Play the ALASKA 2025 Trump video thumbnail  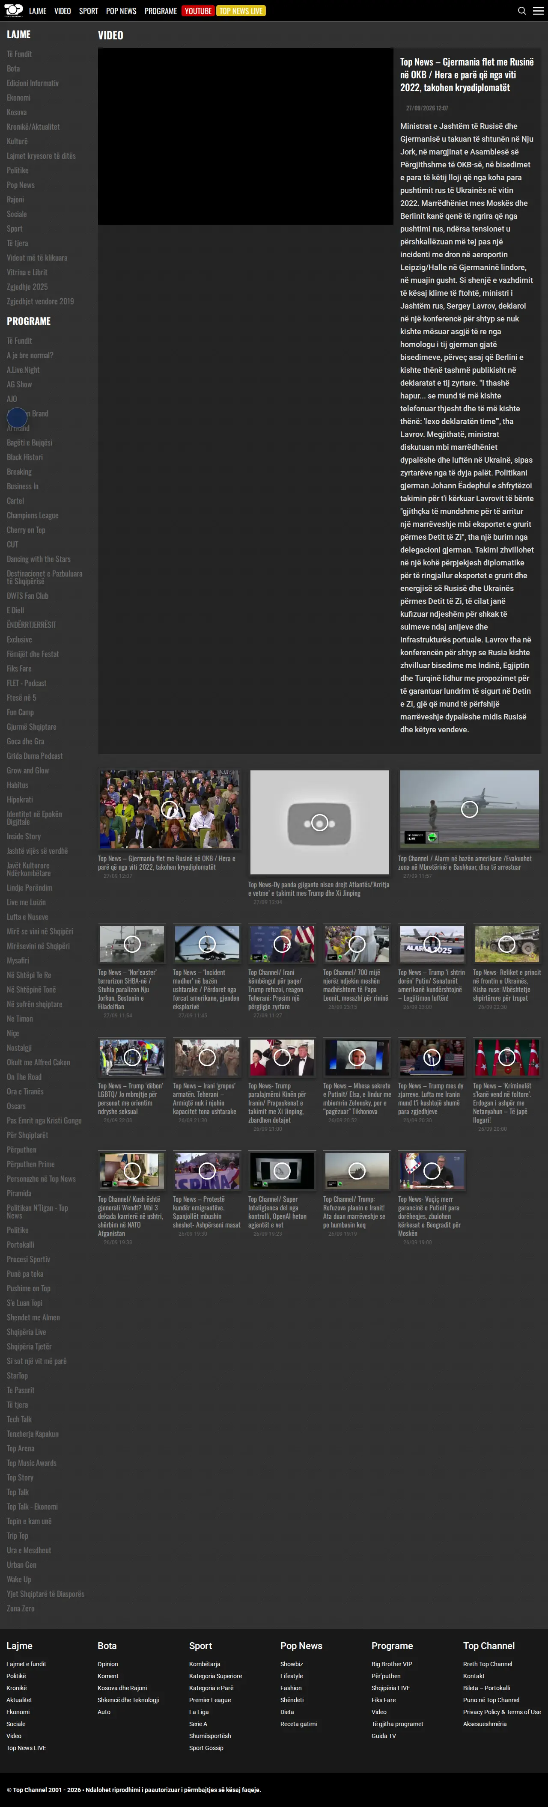pyautogui.click(x=432, y=943)
